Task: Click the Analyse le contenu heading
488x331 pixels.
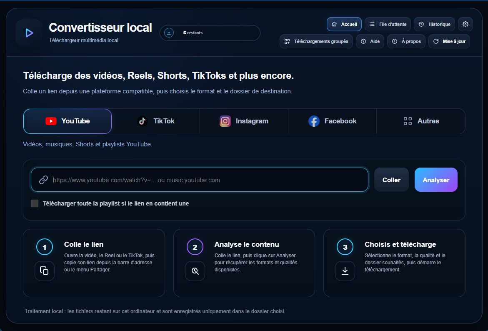Action: point(247,244)
